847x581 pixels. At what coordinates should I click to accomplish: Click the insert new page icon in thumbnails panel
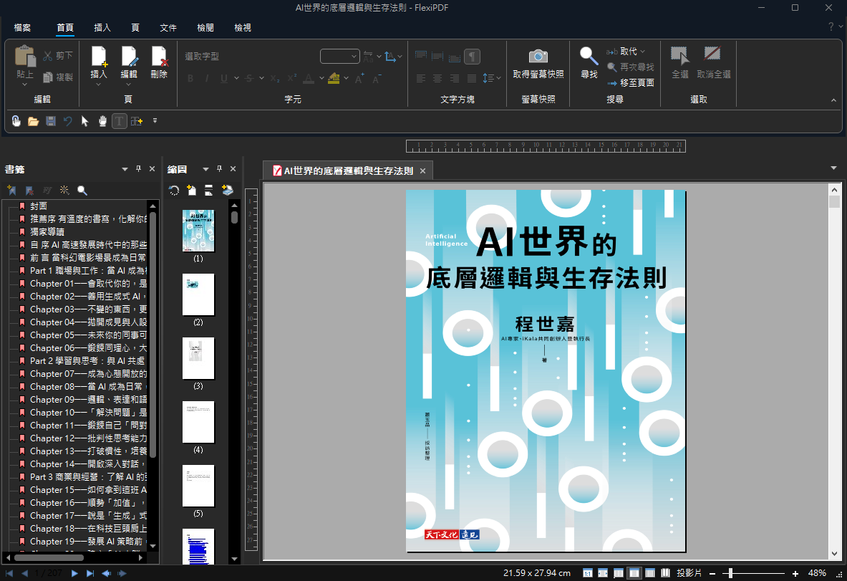pyautogui.click(x=191, y=191)
